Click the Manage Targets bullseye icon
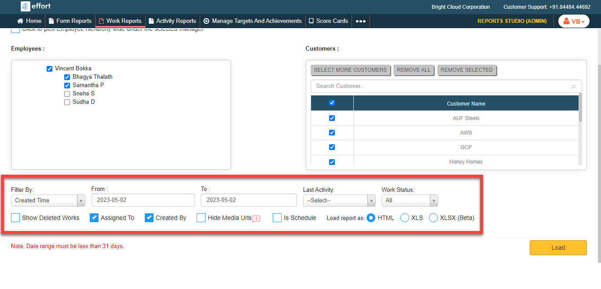This screenshot has height=289, width=601. click(x=206, y=21)
